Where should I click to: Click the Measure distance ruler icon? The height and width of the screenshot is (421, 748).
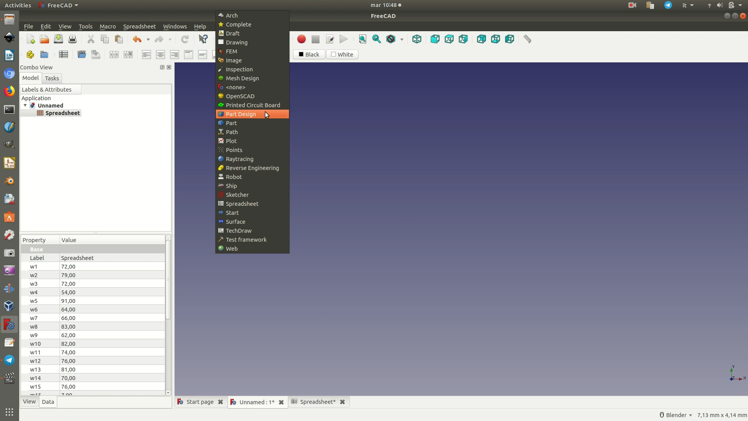pyautogui.click(x=527, y=39)
